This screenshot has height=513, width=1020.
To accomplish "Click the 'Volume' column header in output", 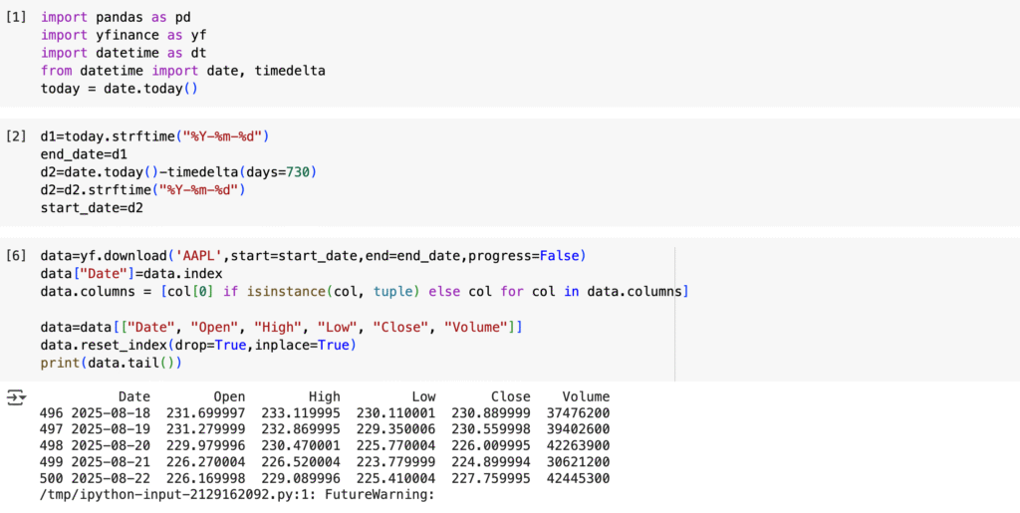I will 586,397.
